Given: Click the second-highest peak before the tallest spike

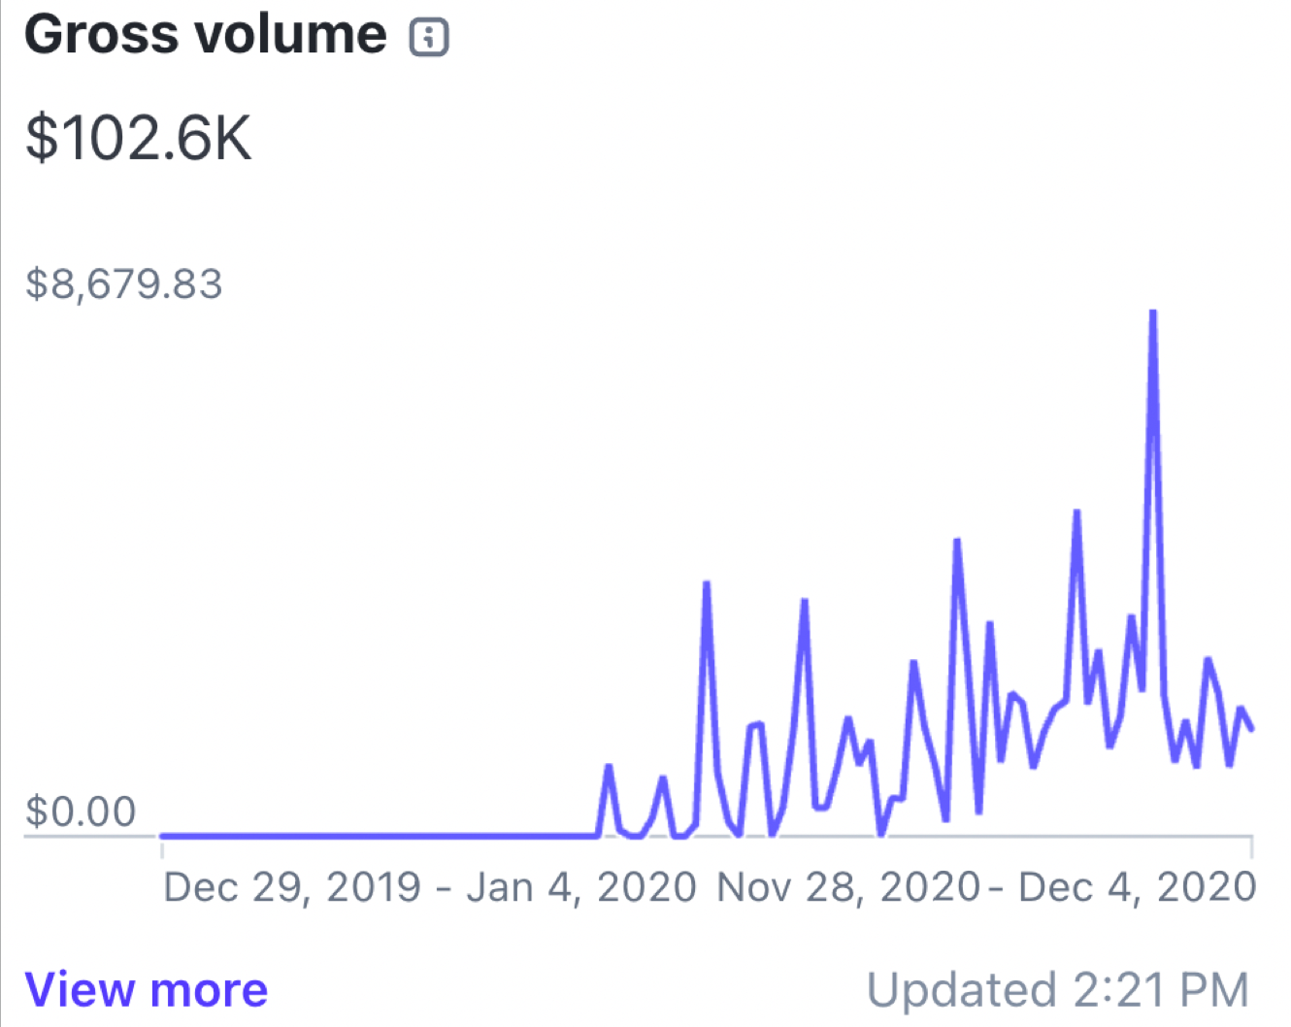Looking at the screenshot, I should [1076, 513].
